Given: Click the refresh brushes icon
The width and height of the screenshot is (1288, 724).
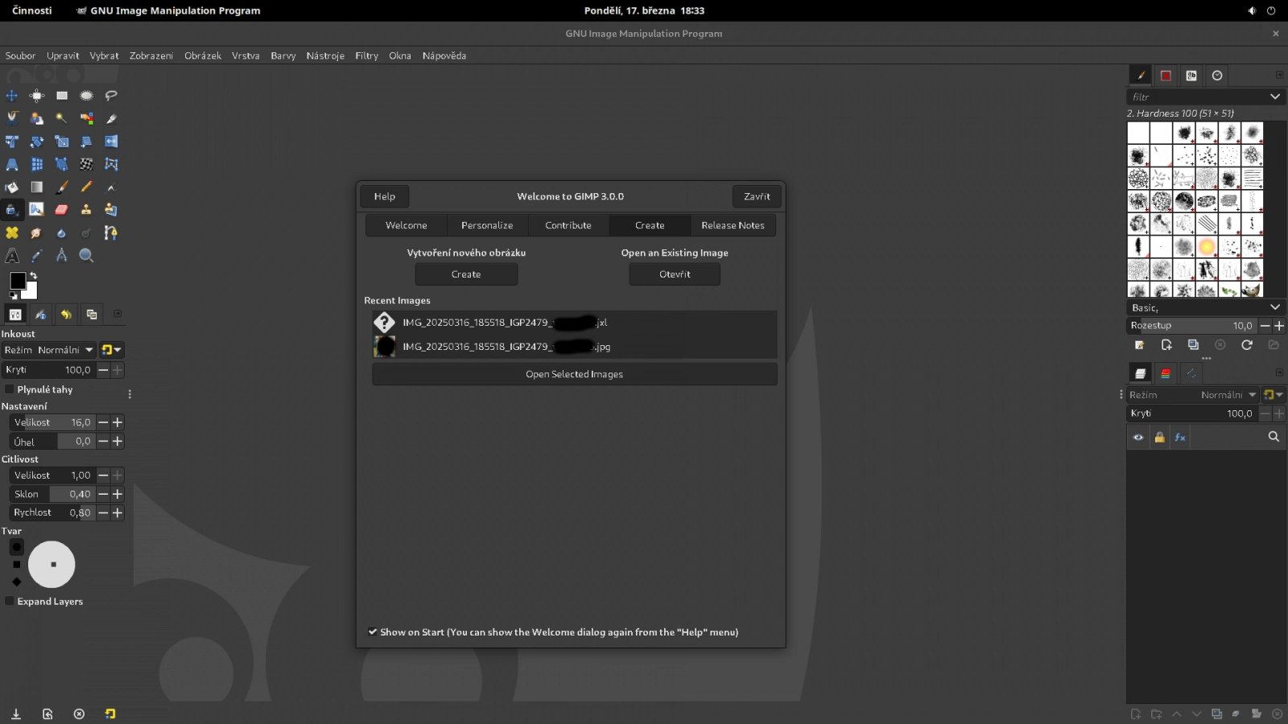Looking at the screenshot, I should coord(1247,345).
